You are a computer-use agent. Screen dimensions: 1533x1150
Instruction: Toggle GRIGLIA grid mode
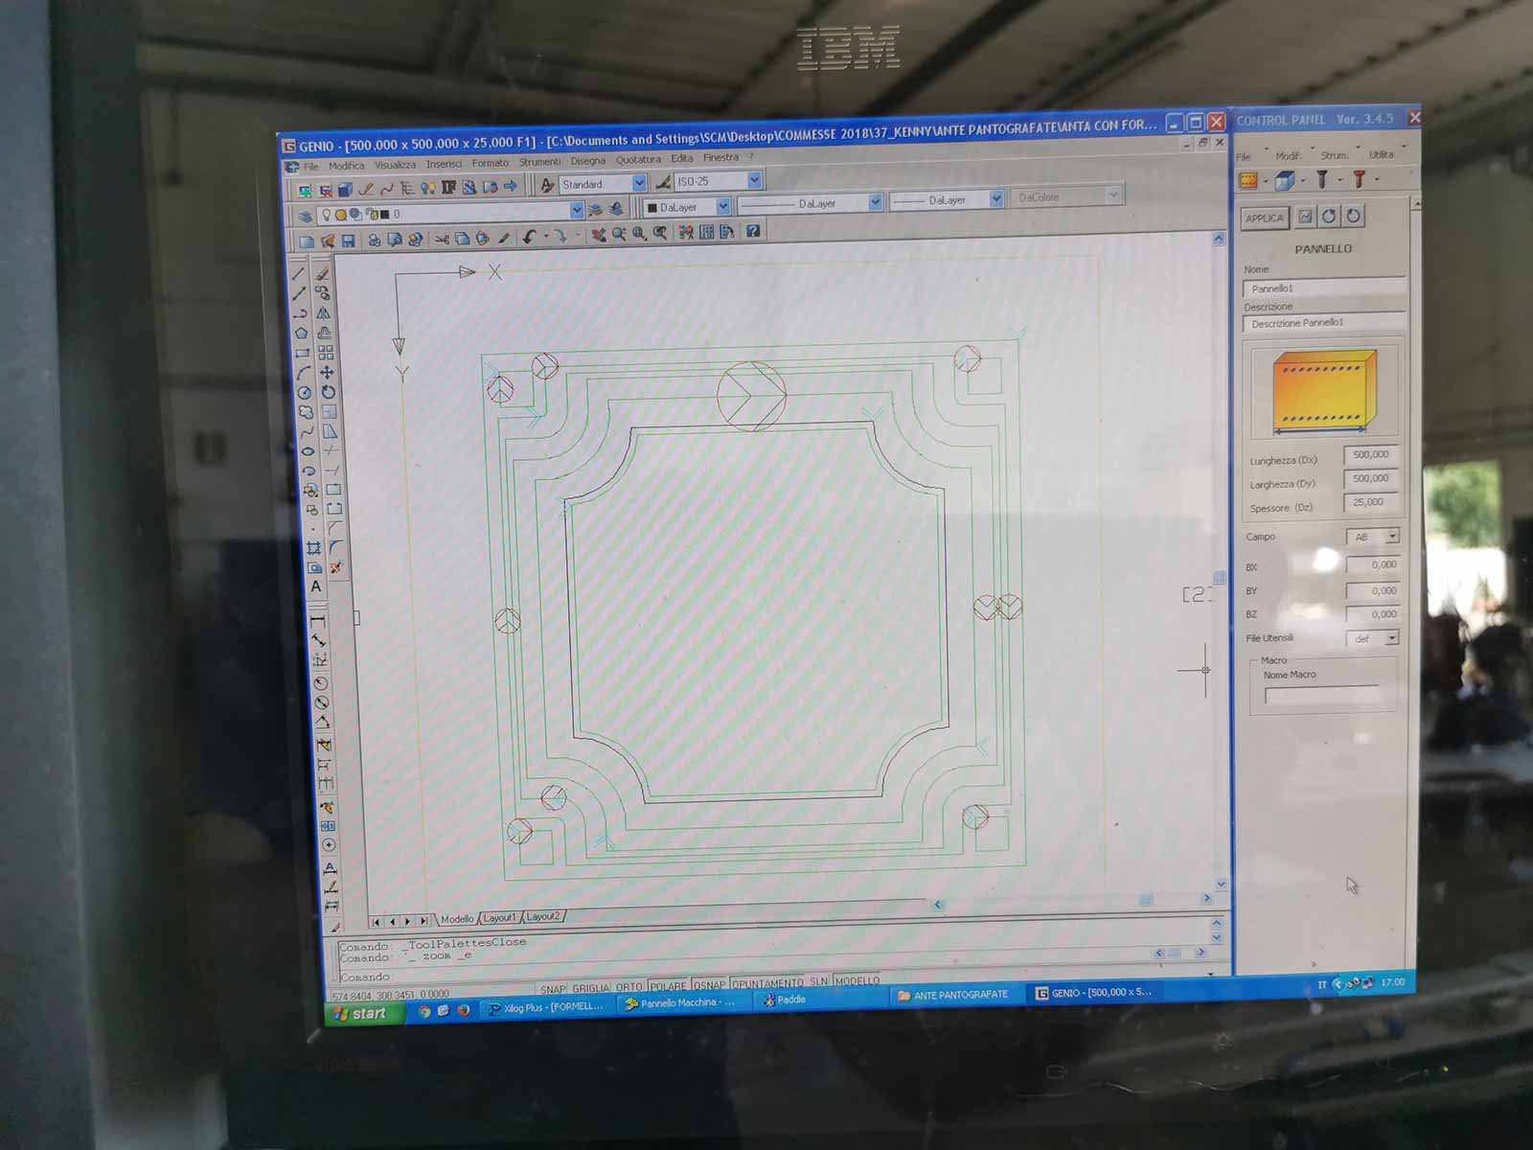coord(591,988)
